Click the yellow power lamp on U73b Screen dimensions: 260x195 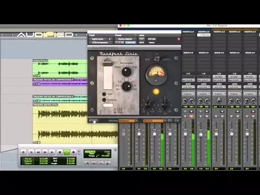(x=156, y=92)
